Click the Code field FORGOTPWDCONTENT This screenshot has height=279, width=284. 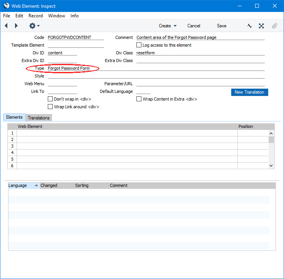76,37
